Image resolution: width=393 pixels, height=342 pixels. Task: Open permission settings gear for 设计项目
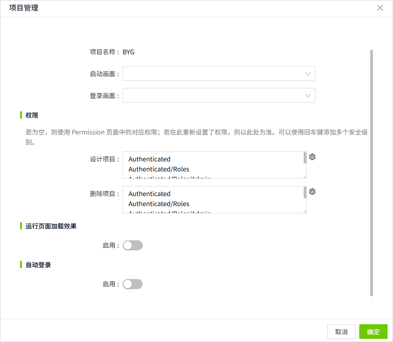coord(312,157)
